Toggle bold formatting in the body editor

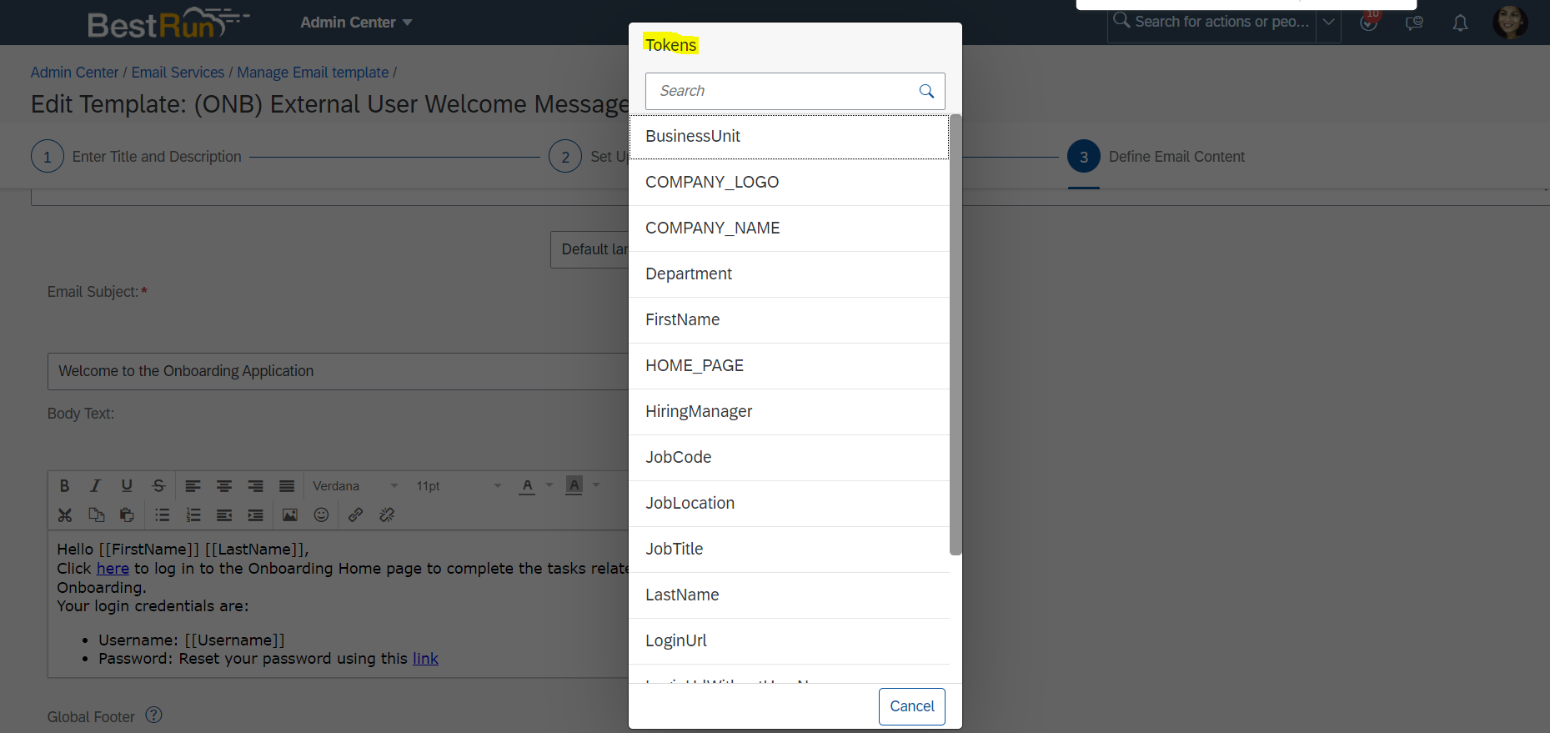point(64,486)
